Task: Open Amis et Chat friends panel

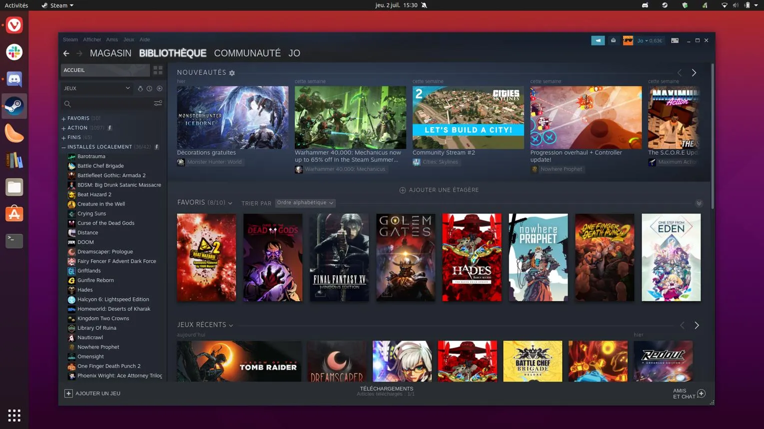Action: [689, 394]
